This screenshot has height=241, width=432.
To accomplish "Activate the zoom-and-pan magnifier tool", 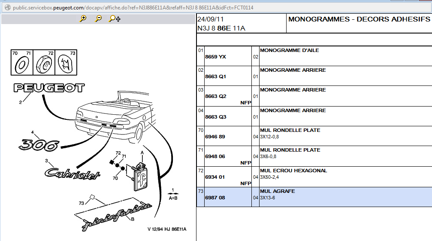I will click(115, 19).
